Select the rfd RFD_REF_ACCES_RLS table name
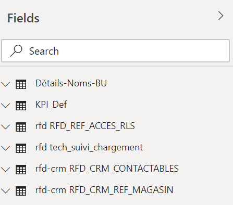Screen dimensions: 233x205 pyautogui.click(x=85, y=126)
